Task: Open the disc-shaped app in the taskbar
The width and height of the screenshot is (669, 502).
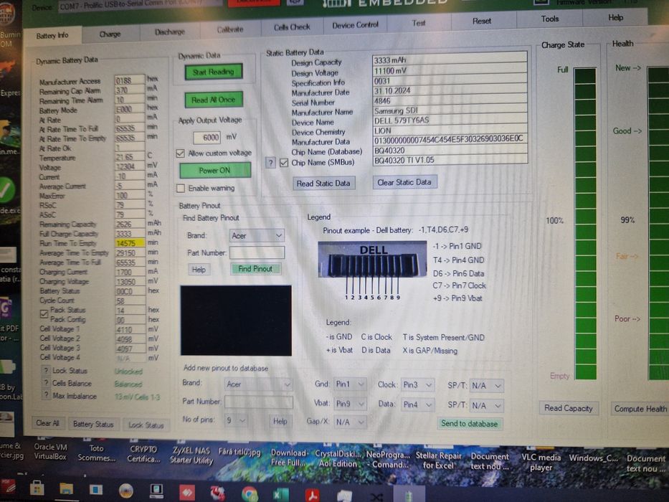Action: tap(126, 491)
